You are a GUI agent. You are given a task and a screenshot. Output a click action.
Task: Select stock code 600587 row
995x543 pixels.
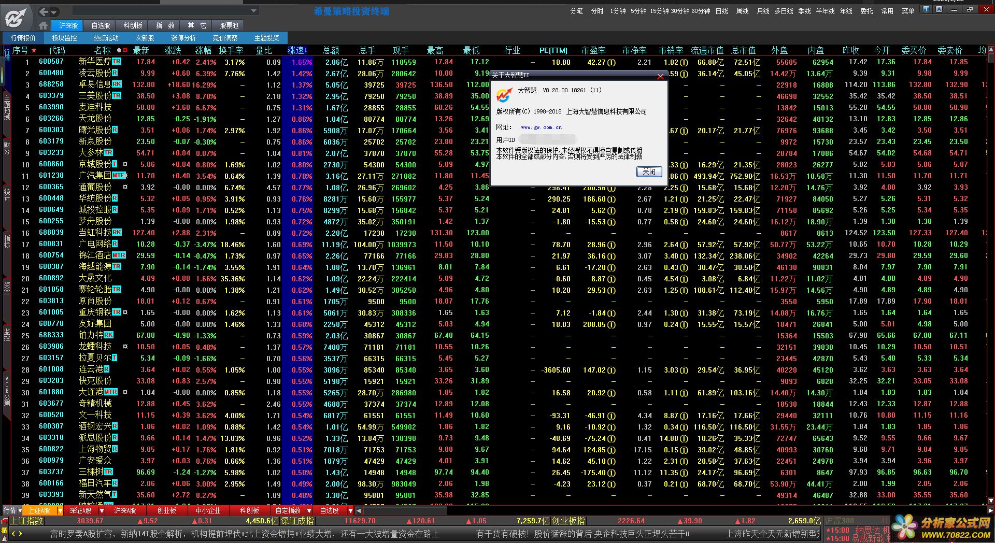pyautogui.click(x=51, y=62)
